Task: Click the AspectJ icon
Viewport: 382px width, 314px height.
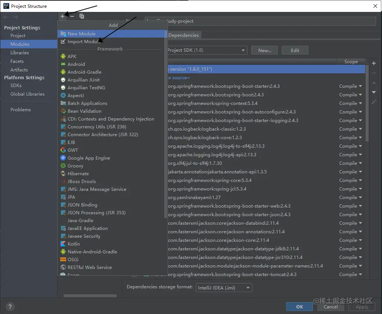Action: point(63,95)
